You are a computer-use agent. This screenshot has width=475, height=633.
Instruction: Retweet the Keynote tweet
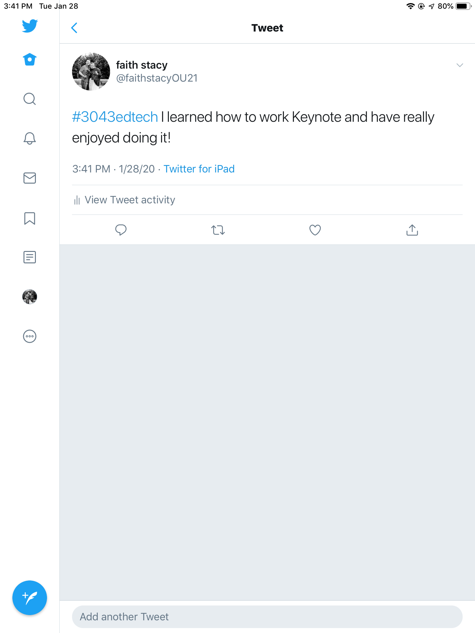218,230
